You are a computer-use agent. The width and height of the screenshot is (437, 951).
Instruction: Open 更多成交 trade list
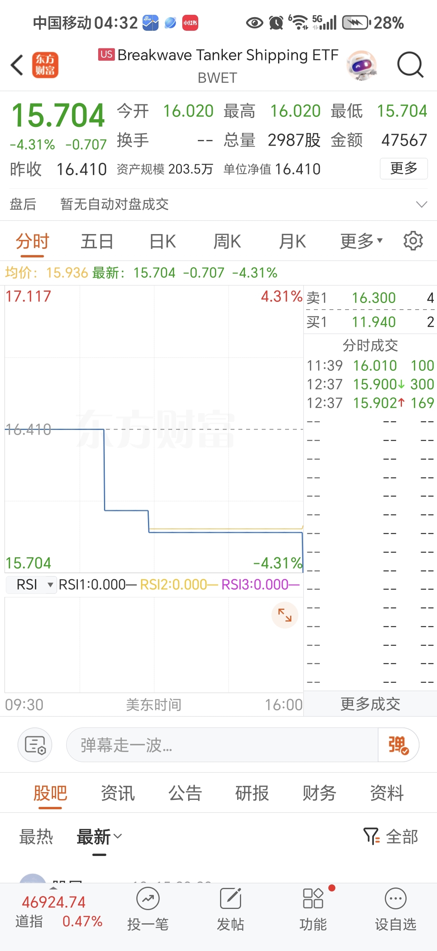[370, 704]
